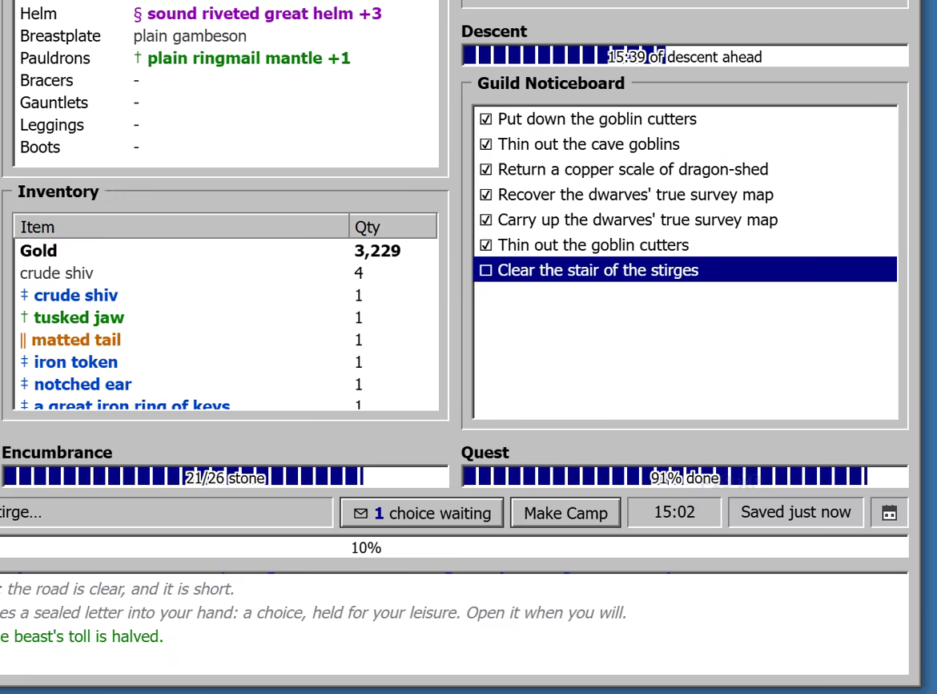Toggle the 'Put down the goblin cutters' checkbox

click(x=486, y=119)
